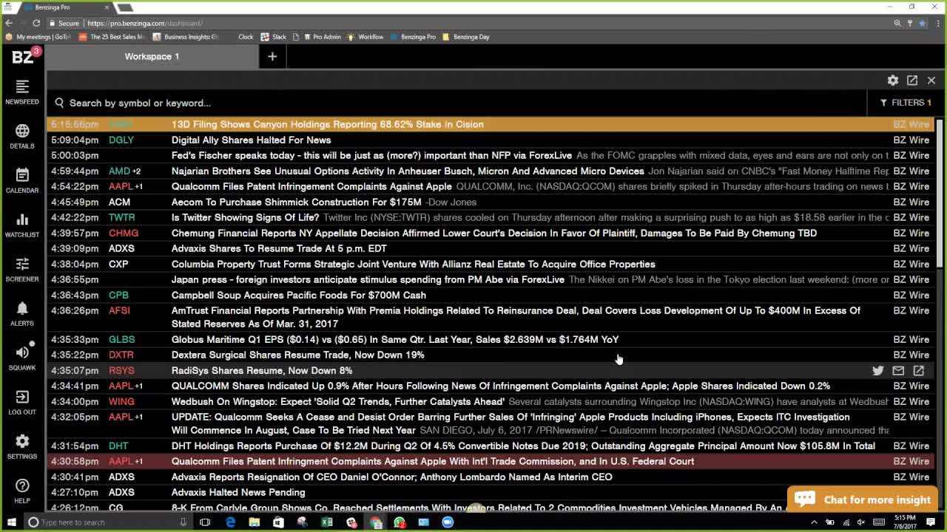Click the TWTR ticker symbol
This screenshot has width=947, height=532.
click(x=122, y=217)
